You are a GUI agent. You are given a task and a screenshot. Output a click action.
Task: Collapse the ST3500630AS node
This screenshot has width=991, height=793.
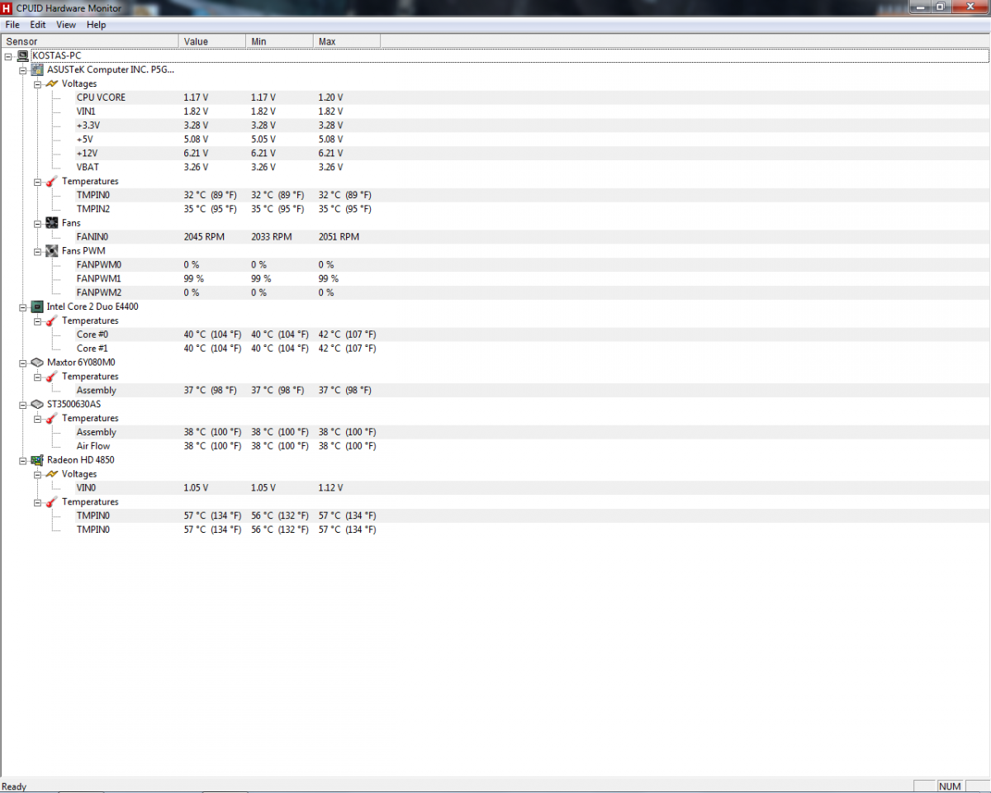[23, 404]
